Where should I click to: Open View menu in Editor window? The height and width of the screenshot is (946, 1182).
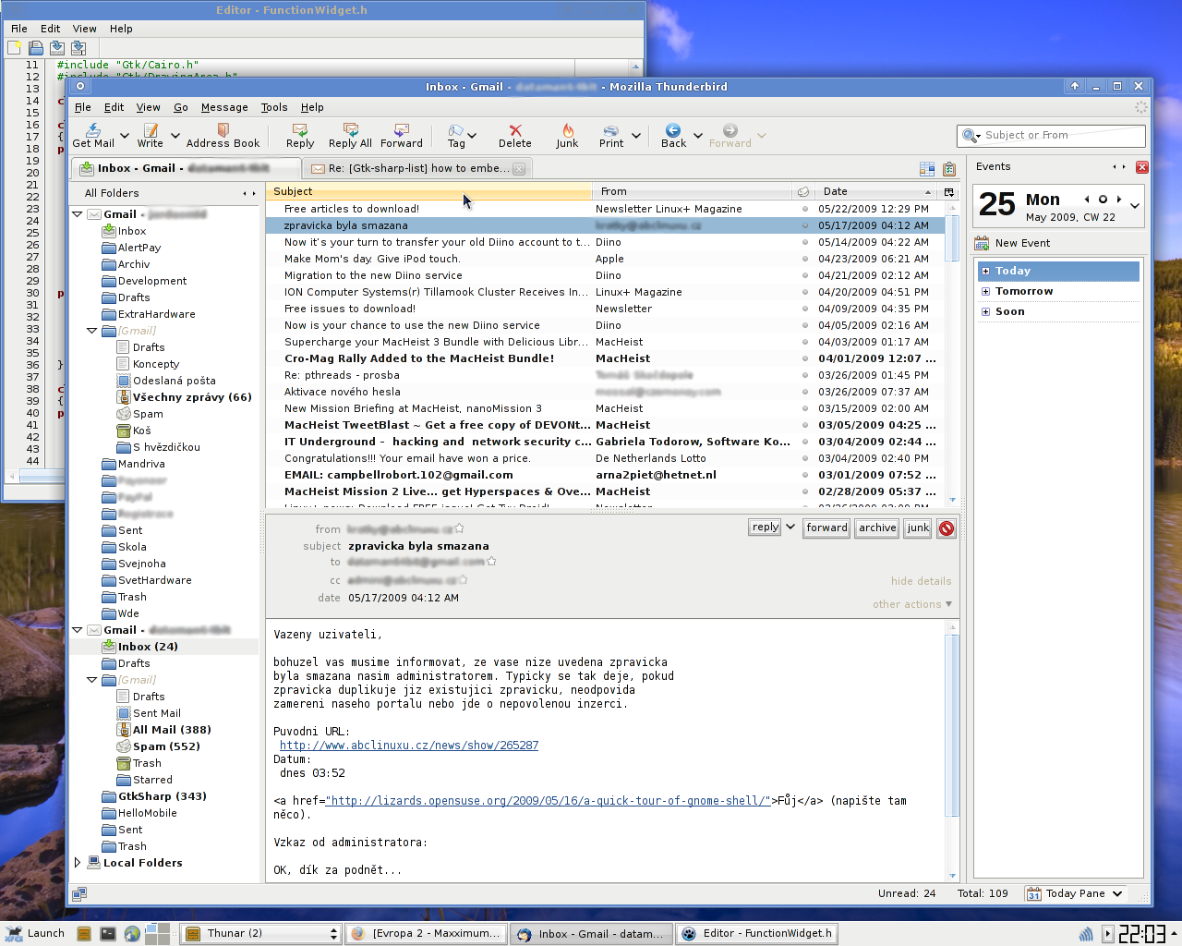[x=84, y=29]
